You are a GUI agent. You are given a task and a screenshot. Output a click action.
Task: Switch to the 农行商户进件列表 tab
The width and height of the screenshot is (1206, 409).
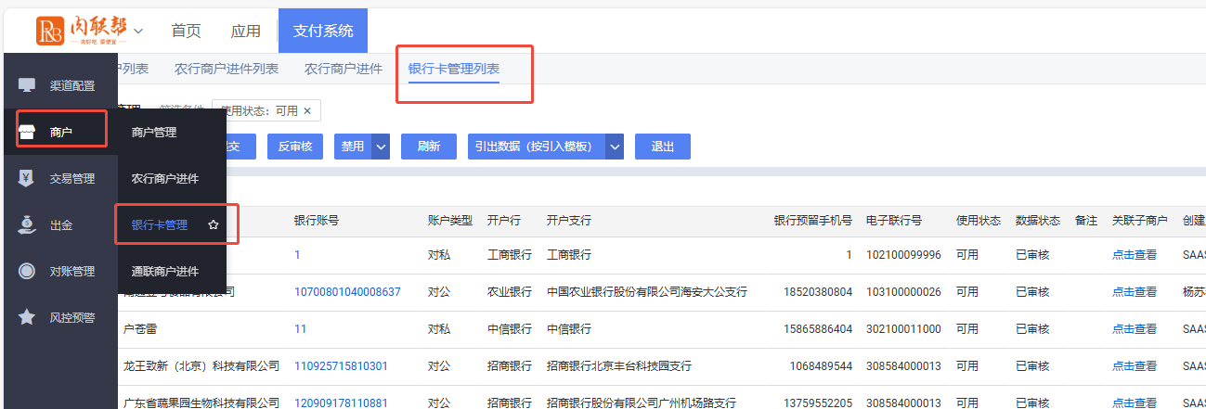point(227,69)
